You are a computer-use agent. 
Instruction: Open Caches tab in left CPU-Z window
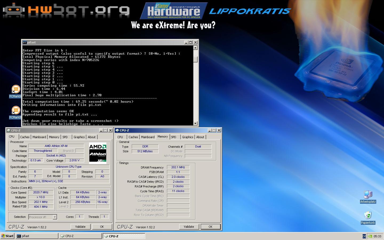point(25,137)
